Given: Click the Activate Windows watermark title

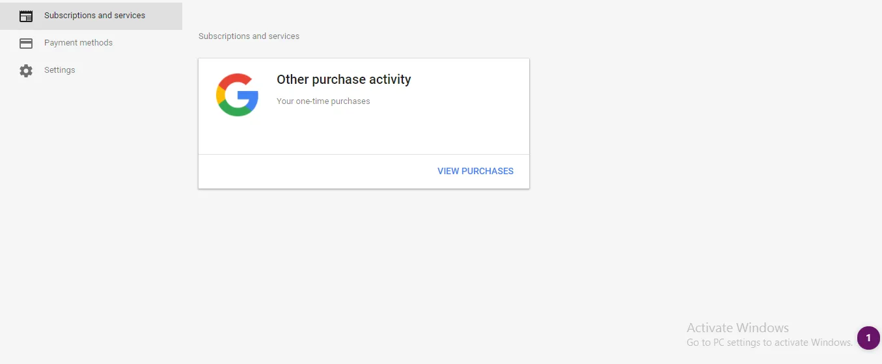Looking at the screenshot, I should click(x=737, y=328).
